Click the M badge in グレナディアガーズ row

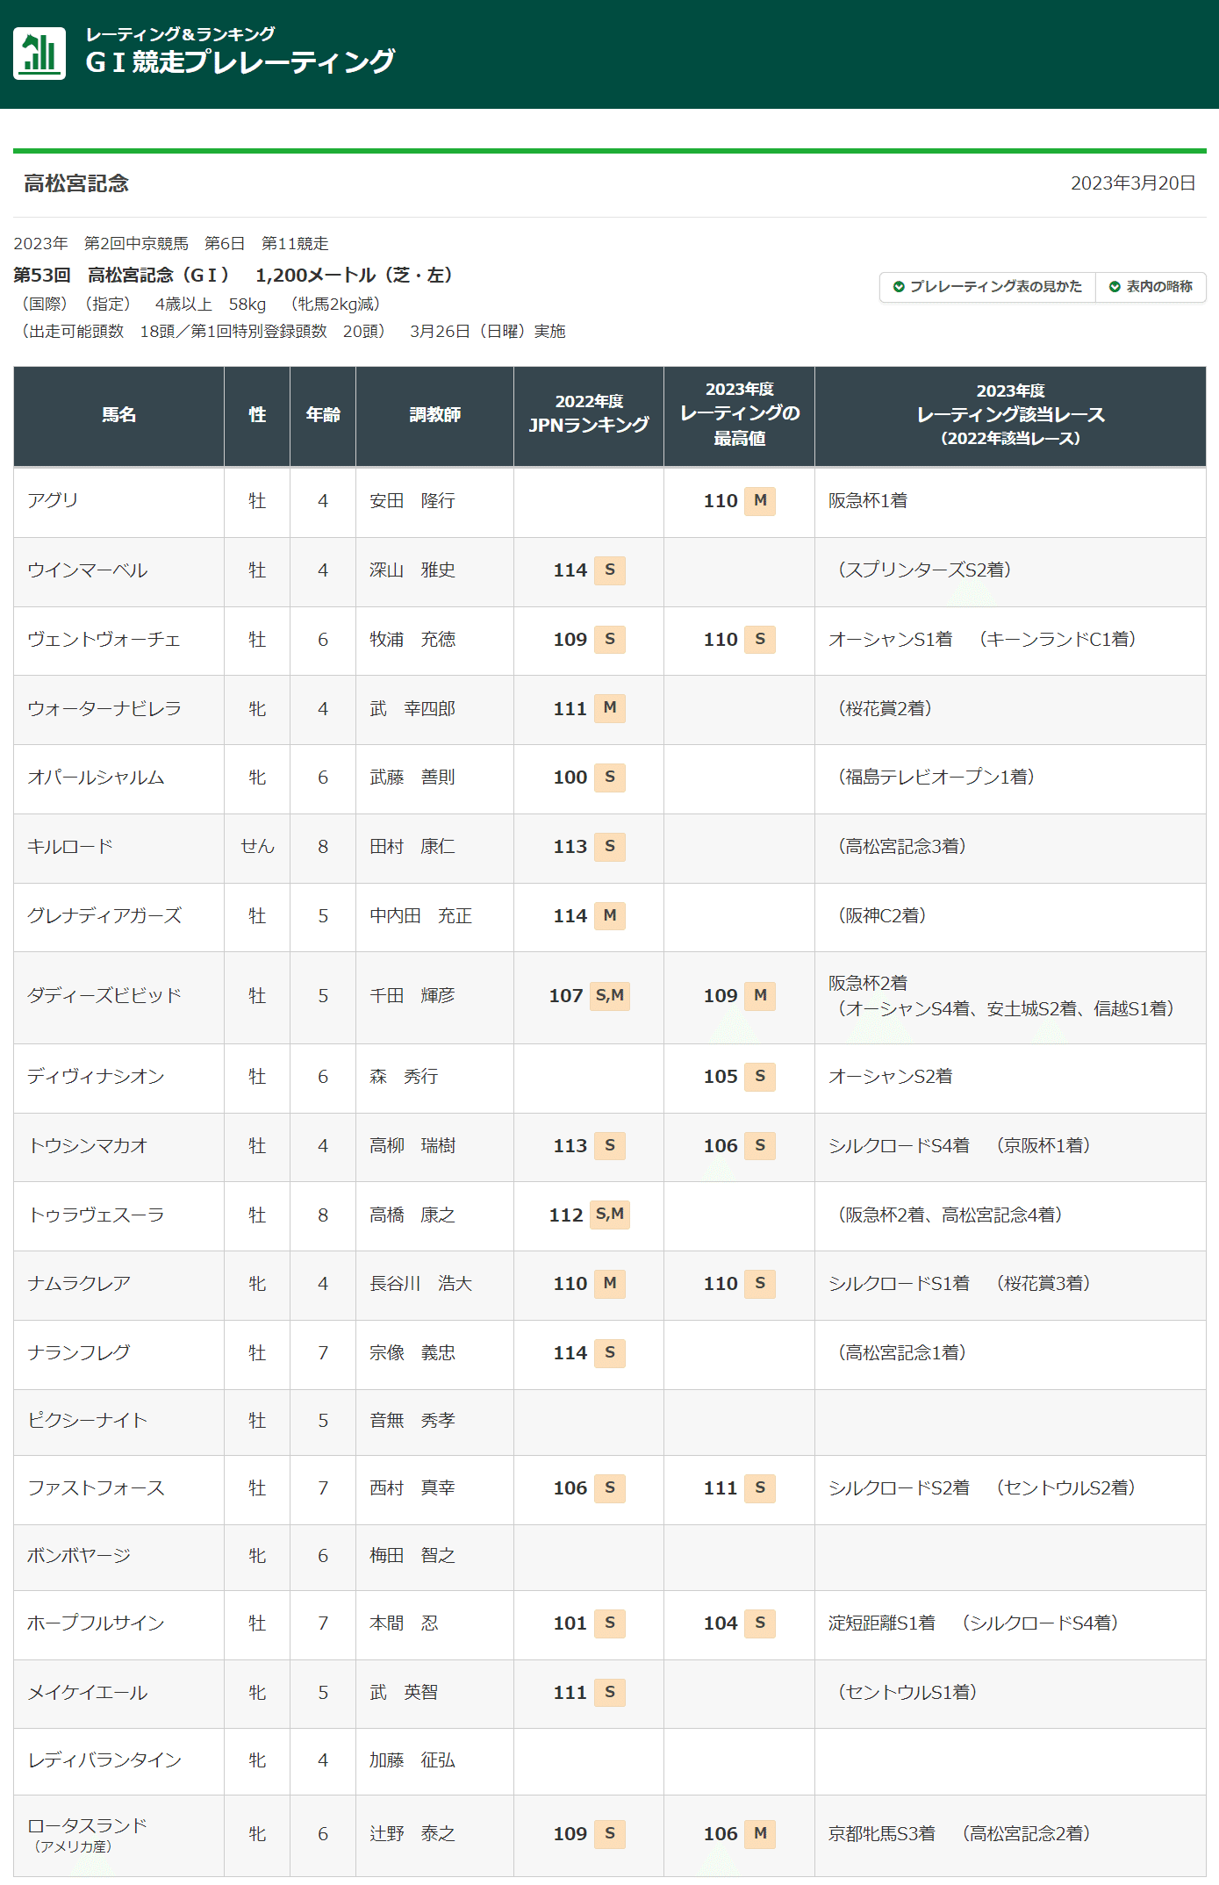[x=610, y=915]
